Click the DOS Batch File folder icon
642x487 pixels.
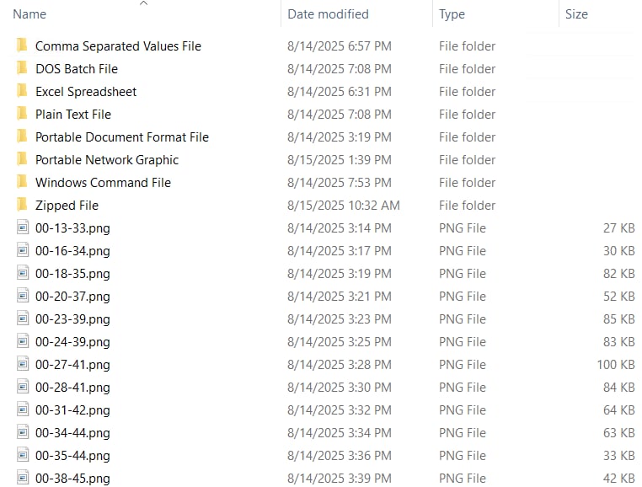point(22,68)
